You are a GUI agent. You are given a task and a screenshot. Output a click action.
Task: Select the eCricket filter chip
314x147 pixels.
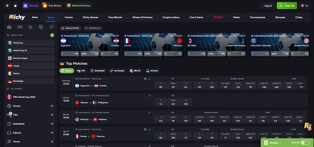[x=152, y=71]
